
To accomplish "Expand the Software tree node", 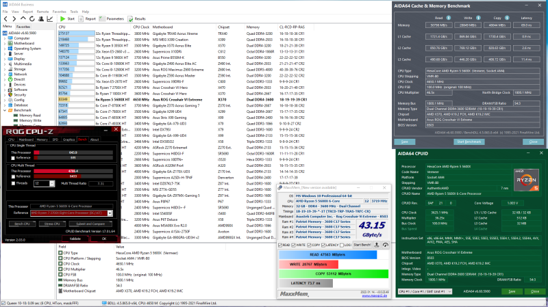I will pyautogui.click(x=5, y=90).
